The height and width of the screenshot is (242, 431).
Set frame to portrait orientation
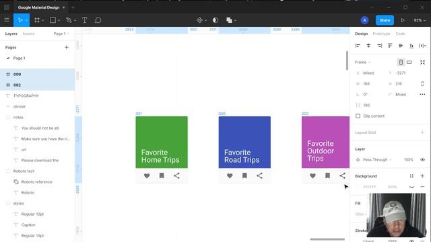coord(401,63)
